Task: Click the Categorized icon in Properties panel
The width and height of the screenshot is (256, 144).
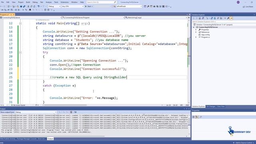Action: pos(194,117)
